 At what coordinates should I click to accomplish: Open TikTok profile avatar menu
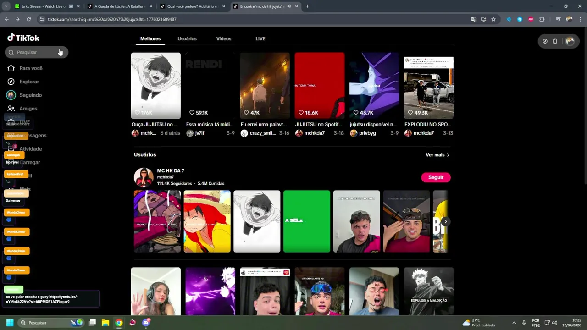pos(570,41)
